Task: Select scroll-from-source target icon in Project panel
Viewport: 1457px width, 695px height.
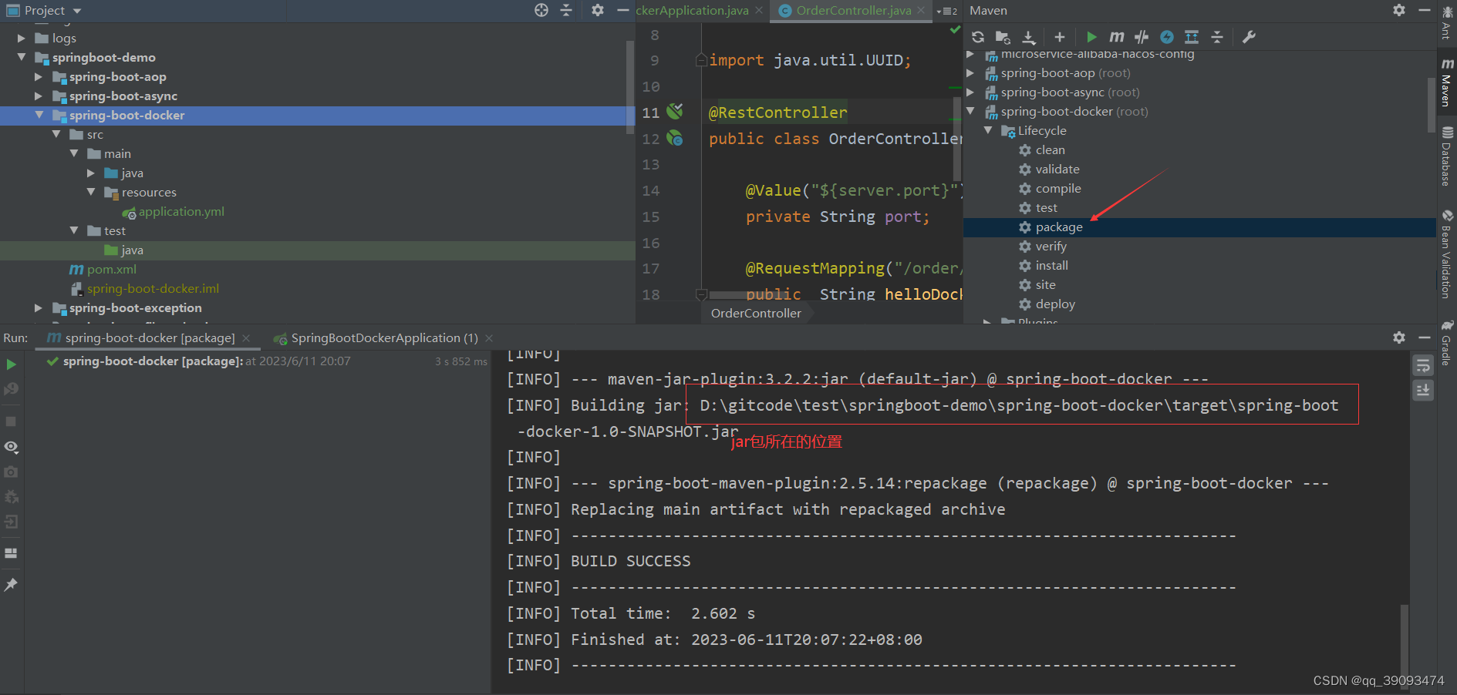Action: [541, 10]
